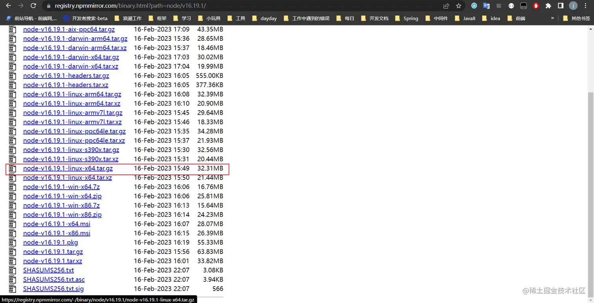Open the 工具 bookmark folder
The width and height of the screenshot is (594, 303).
tap(236, 18)
